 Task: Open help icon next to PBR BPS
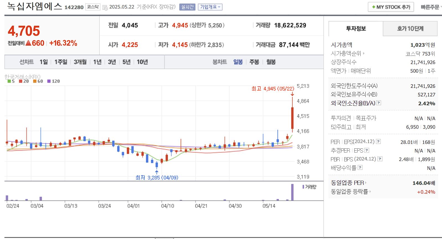pos(380,159)
